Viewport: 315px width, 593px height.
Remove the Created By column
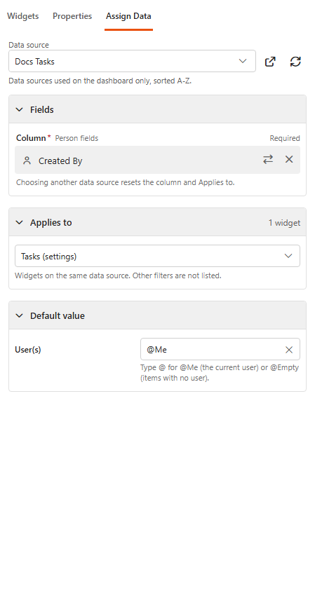[289, 160]
